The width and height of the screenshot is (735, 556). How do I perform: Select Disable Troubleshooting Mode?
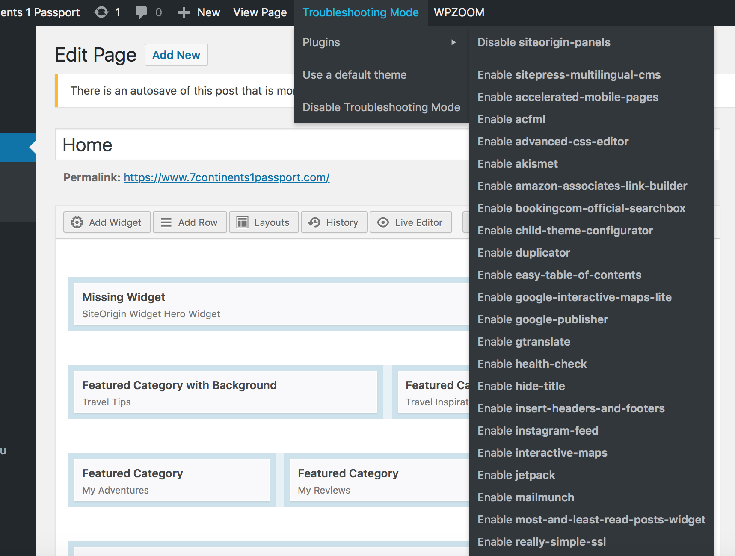point(381,107)
